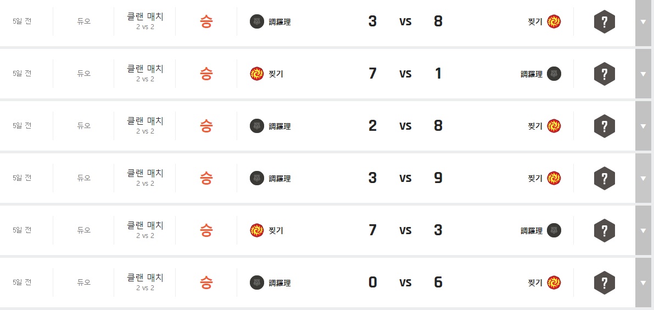Screen dimensions: 654x310
Task: Click the dark 調羅理 emblem in the 7 vs 3 row
Action: (x=554, y=230)
